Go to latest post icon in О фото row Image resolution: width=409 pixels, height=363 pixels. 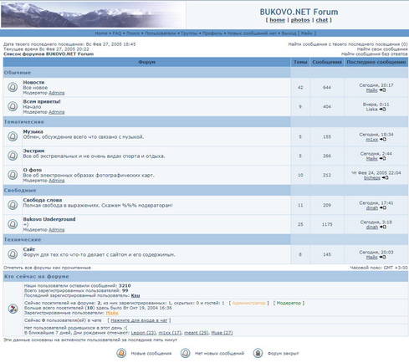385,177
